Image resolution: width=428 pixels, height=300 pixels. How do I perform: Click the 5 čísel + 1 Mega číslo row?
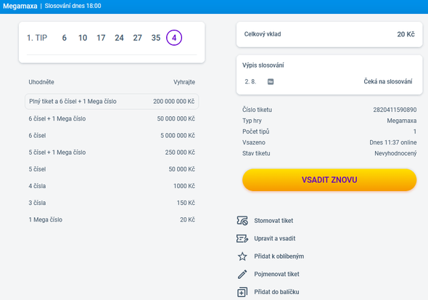coord(112,153)
